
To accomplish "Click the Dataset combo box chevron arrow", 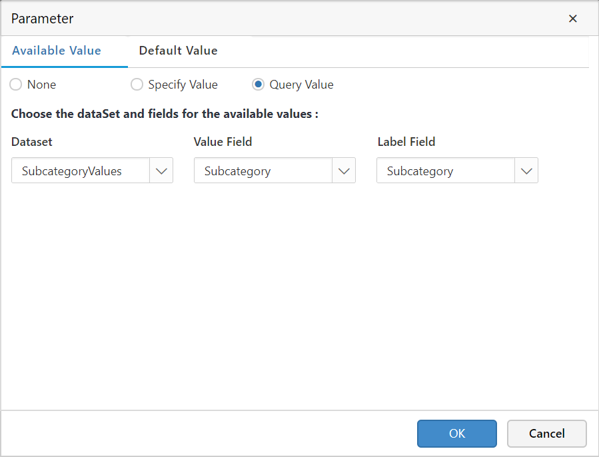I will click(161, 171).
